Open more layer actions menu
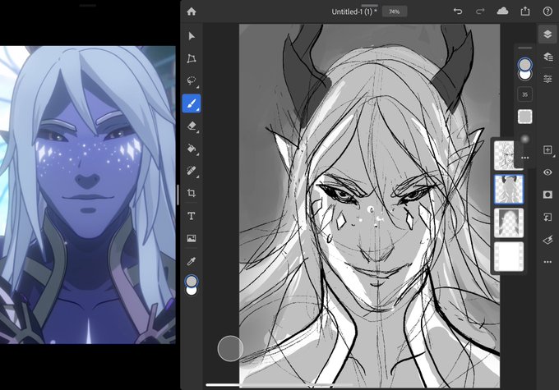 click(x=547, y=262)
